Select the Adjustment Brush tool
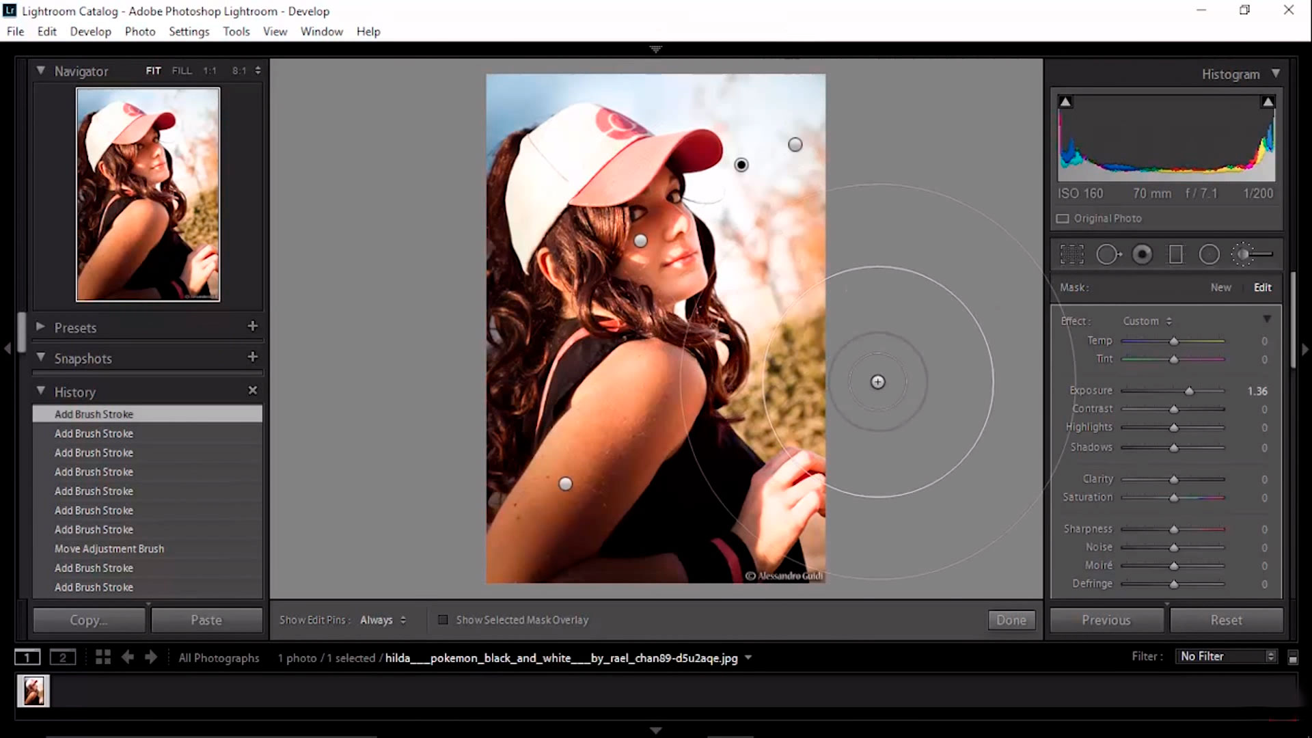Screen dimensions: 1312x738 [x=1252, y=254]
